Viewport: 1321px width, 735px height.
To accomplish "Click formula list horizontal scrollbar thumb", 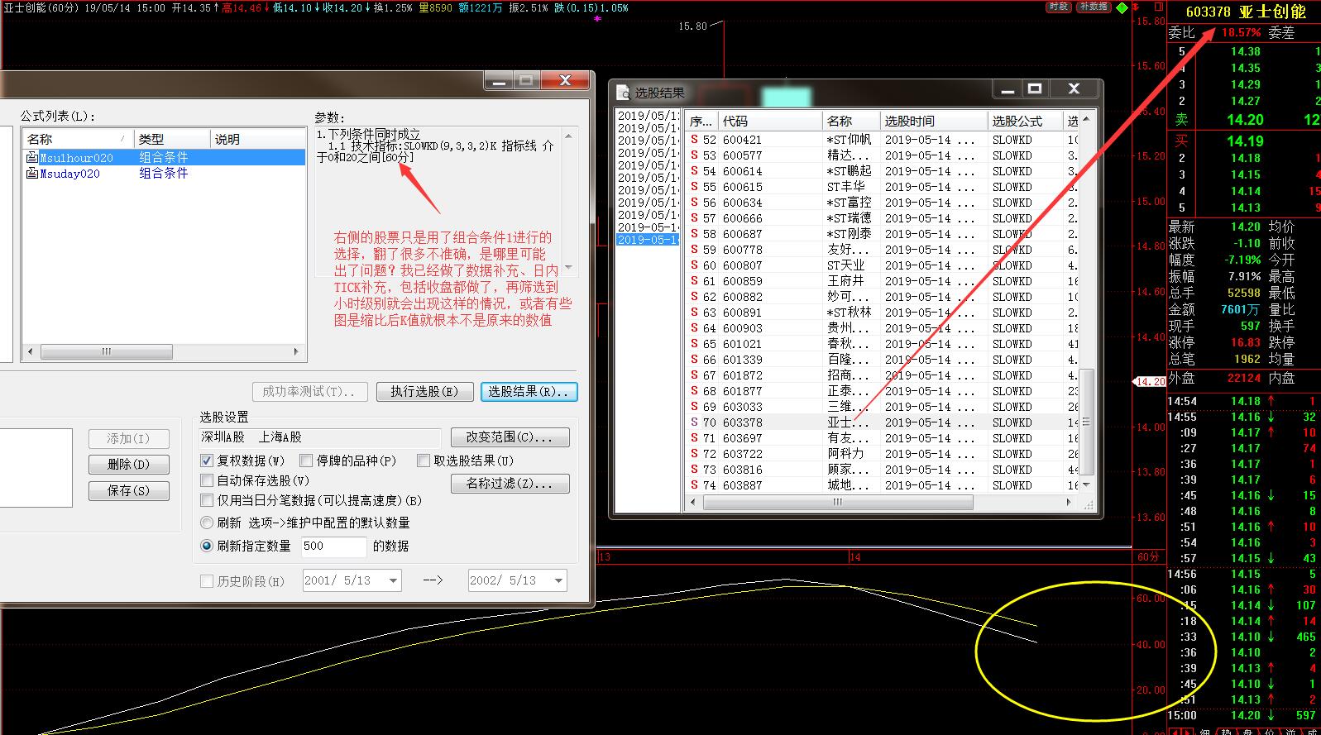I will [107, 351].
